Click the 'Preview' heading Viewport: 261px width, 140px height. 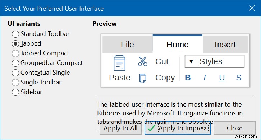105,24
